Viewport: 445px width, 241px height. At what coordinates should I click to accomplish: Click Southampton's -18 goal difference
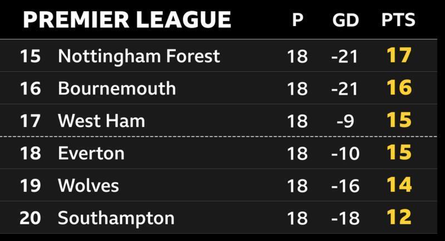tap(346, 217)
